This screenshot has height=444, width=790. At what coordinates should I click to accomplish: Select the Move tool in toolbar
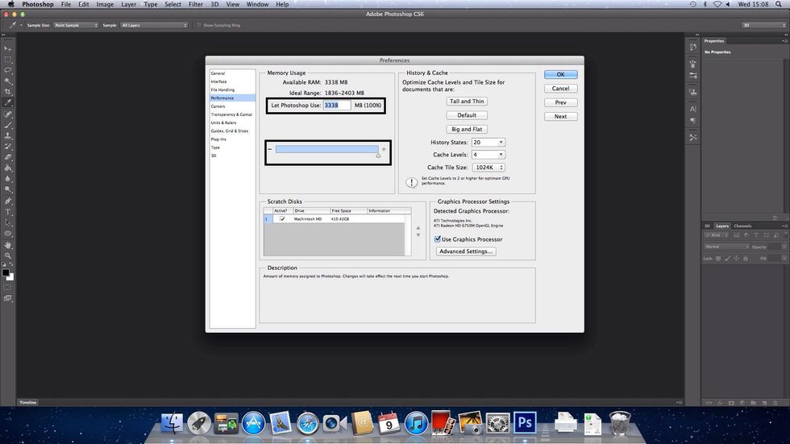point(8,49)
